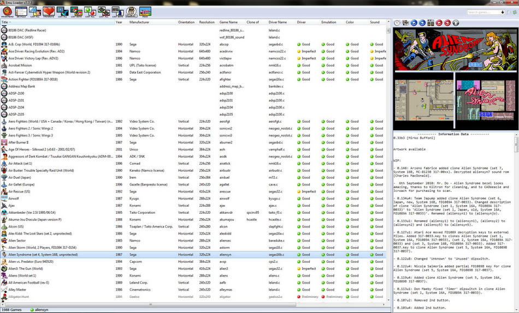Sort by the Year column header
This screenshot has width=519, height=313.
(121, 22)
